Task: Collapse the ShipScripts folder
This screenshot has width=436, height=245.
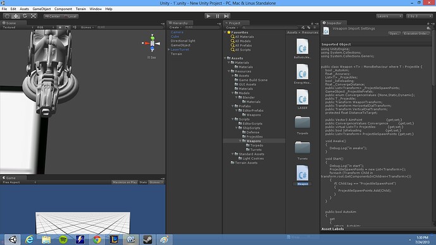Action: 236,128
